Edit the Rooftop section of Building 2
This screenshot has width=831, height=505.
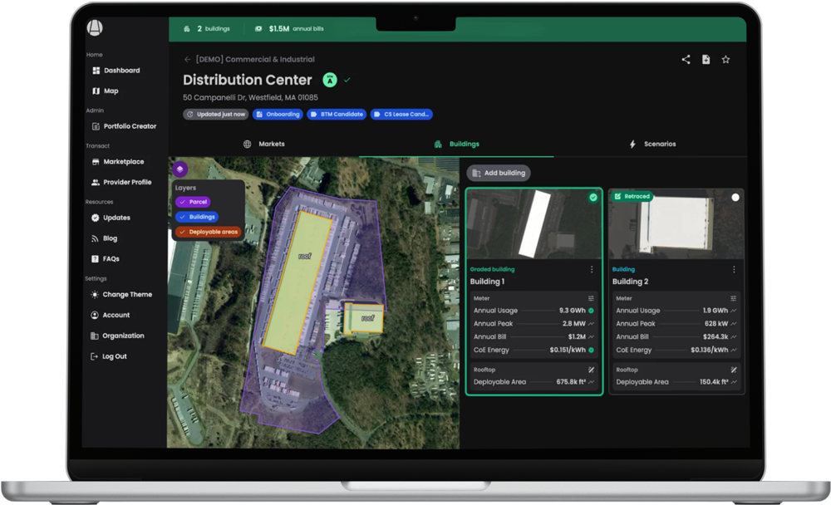click(x=734, y=370)
